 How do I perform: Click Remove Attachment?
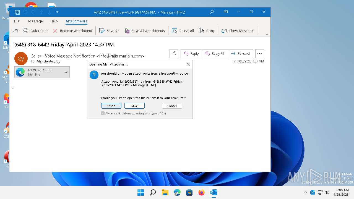[x=72, y=31]
